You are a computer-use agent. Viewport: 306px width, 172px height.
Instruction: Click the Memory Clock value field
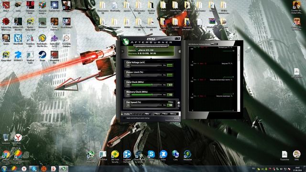[x=170, y=95]
